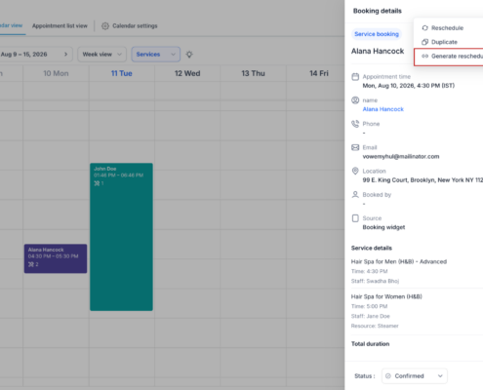Click the Calendar settings gear icon
This screenshot has width=483, height=390.
[105, 26]
